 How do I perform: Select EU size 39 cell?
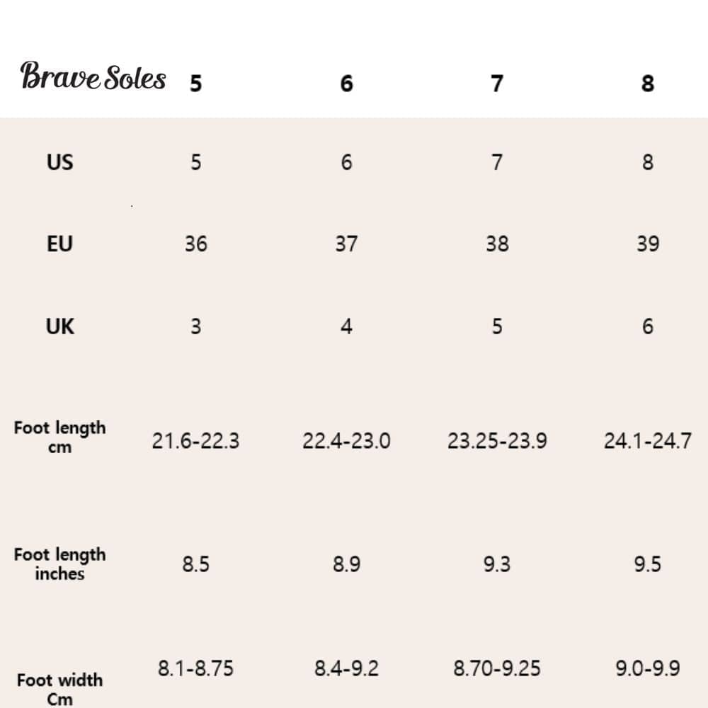click(x=648, y=244)
